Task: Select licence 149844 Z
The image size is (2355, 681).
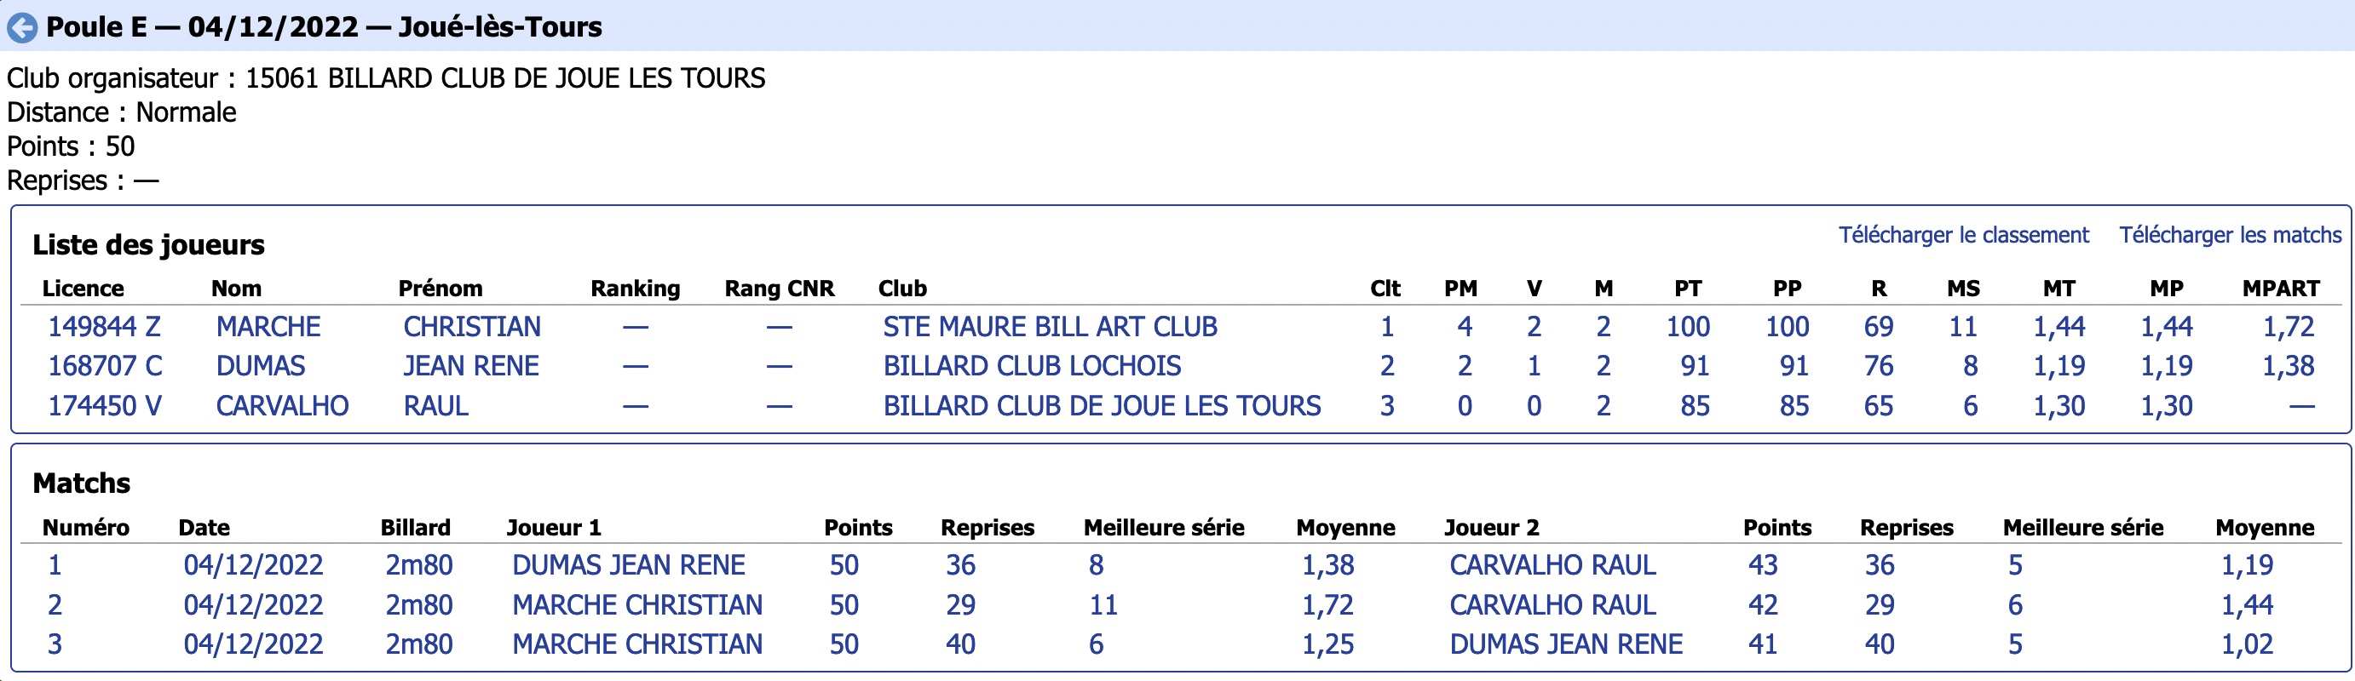Action: click(x=104, y=327)
